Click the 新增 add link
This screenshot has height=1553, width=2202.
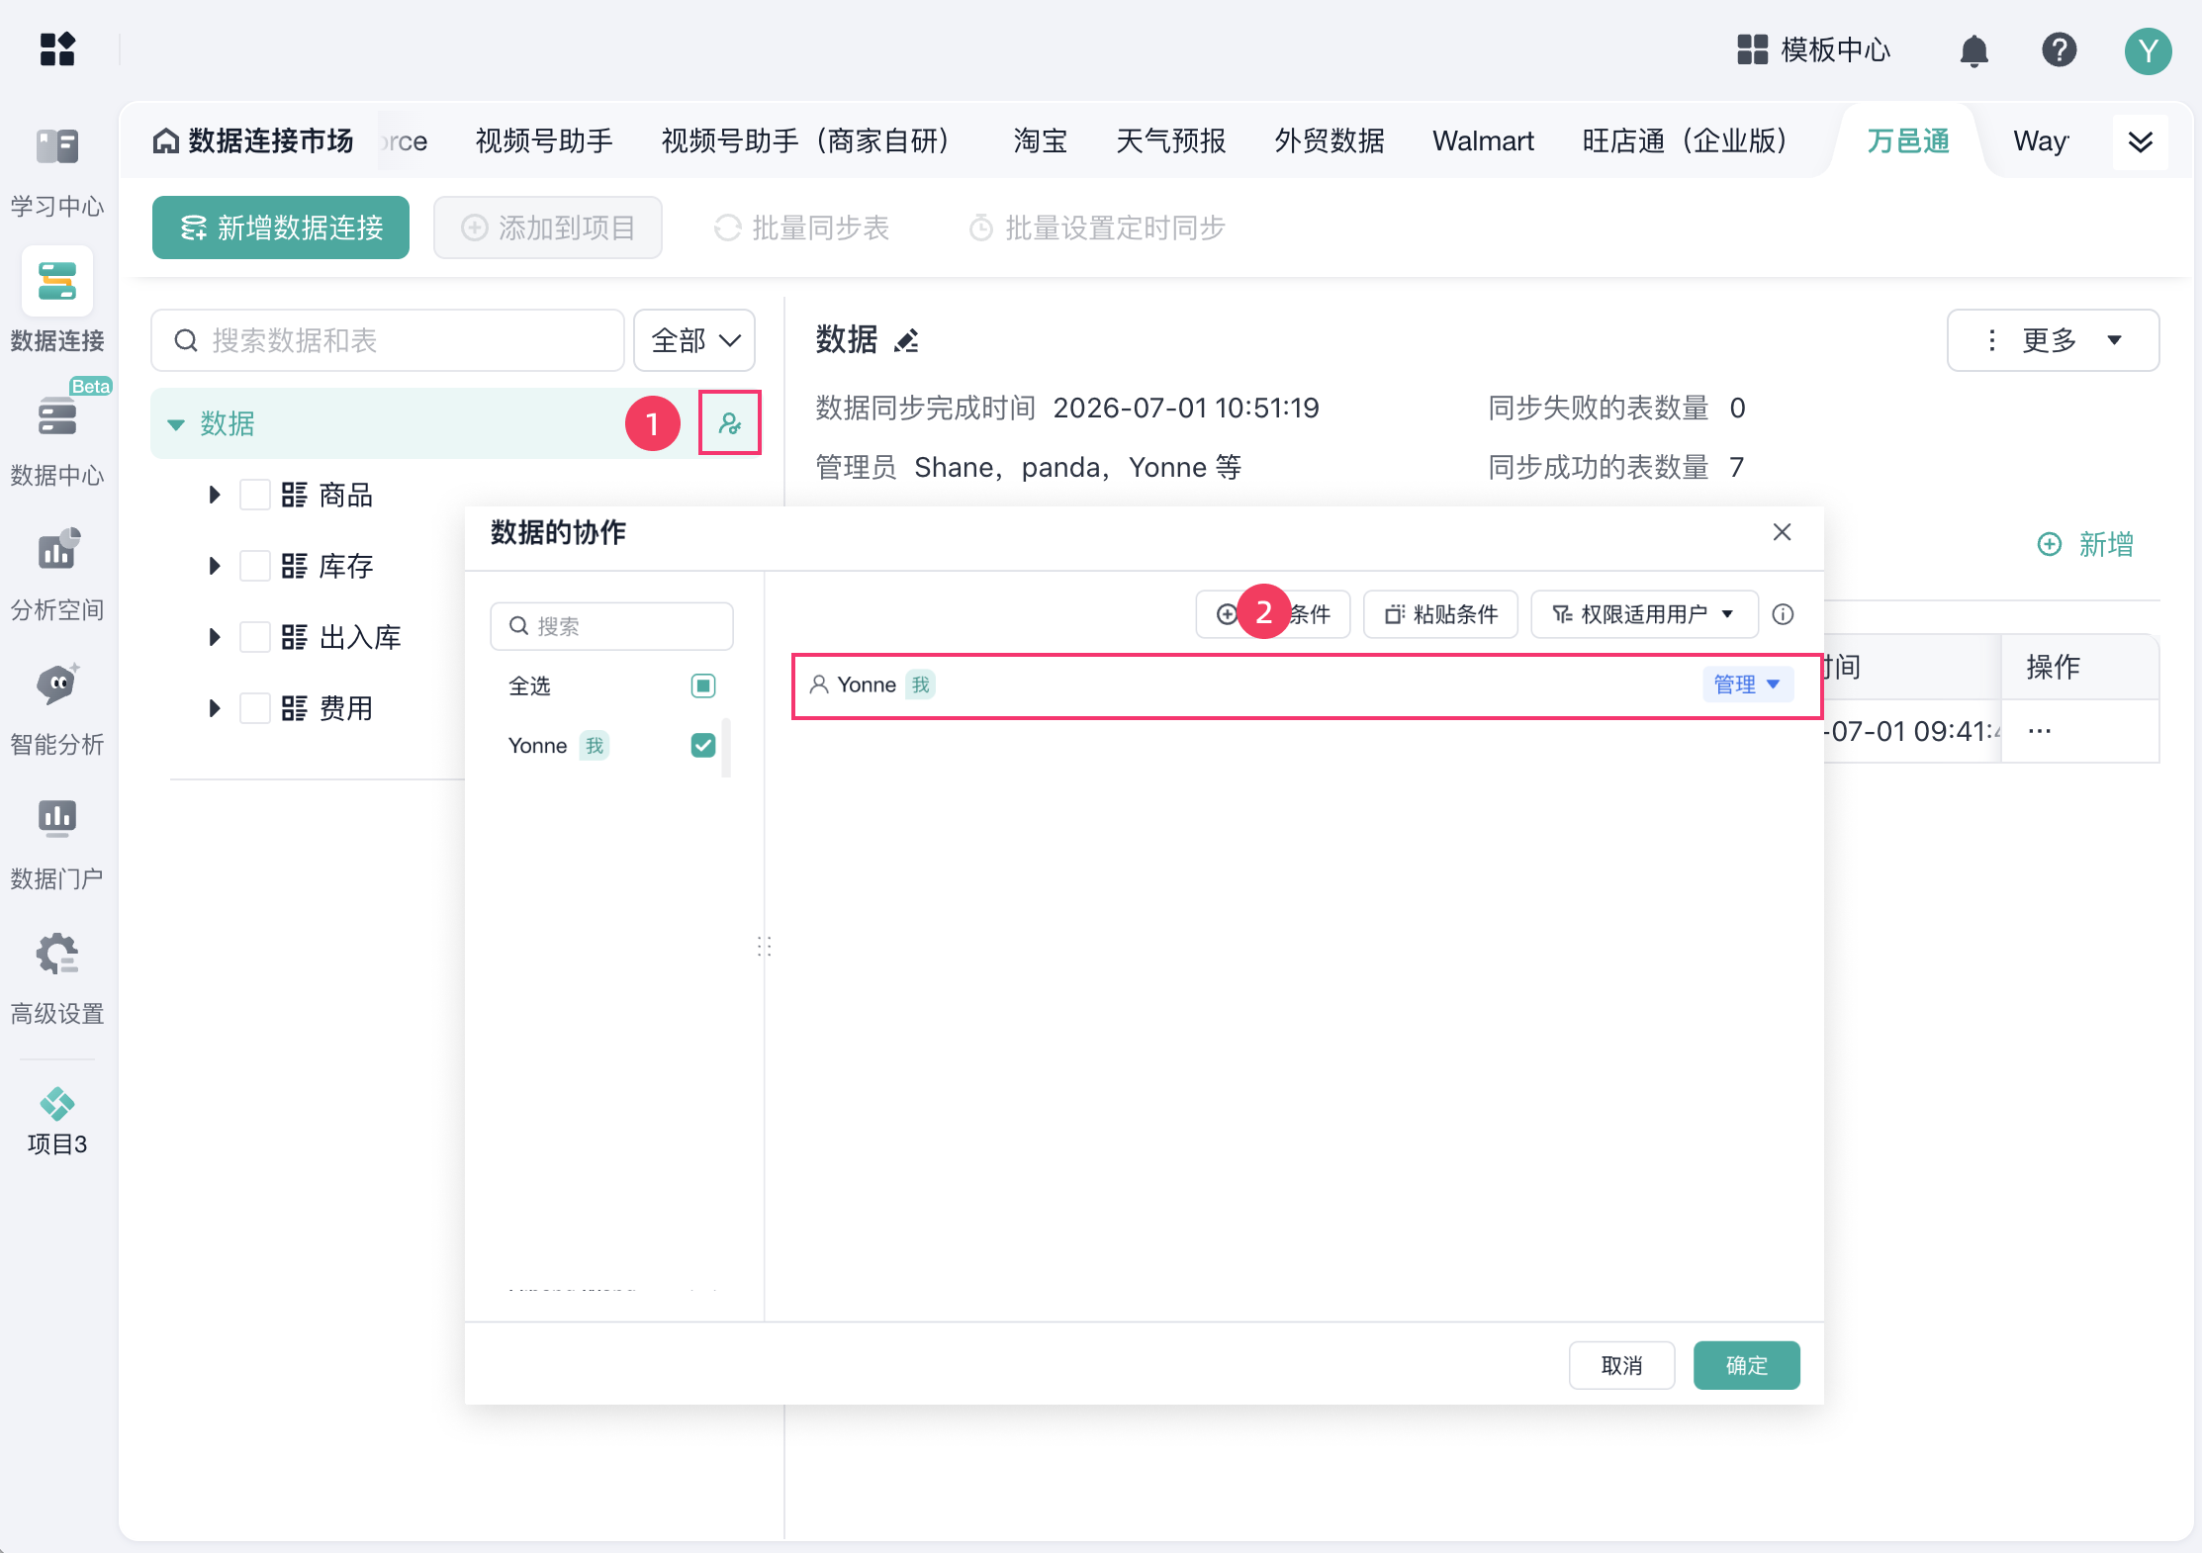point(2085,544)
